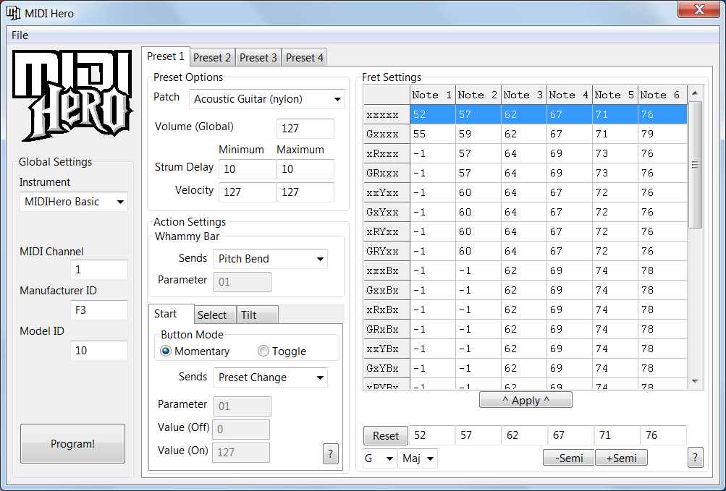The height and width of the screenshot is (491, 726).
Task: Open the Whammy Bar Sends dropdown
Action: (x=271, y=259)
